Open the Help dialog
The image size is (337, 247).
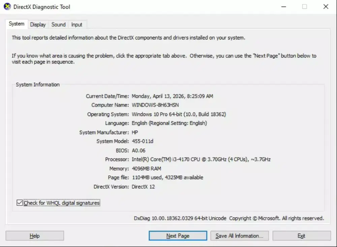(34, 236)
